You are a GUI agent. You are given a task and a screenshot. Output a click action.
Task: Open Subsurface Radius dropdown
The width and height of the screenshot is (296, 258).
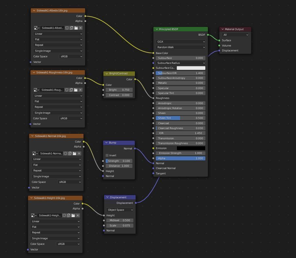pos(180,63)
